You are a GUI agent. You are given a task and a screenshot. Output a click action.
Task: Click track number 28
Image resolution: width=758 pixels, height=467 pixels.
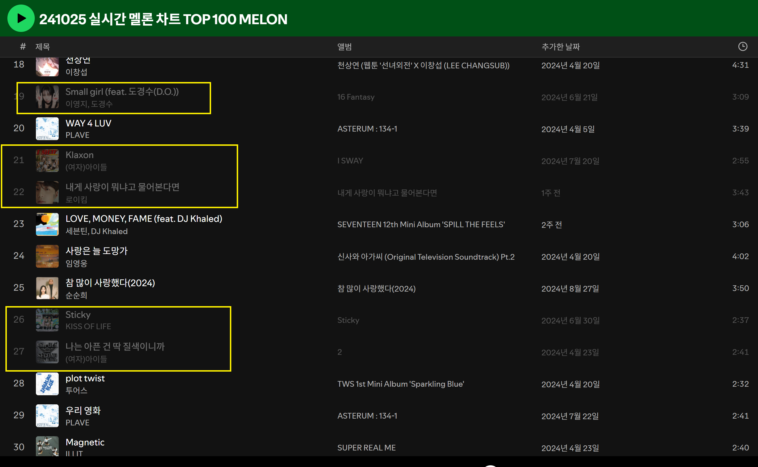click(x=19, y=383)
